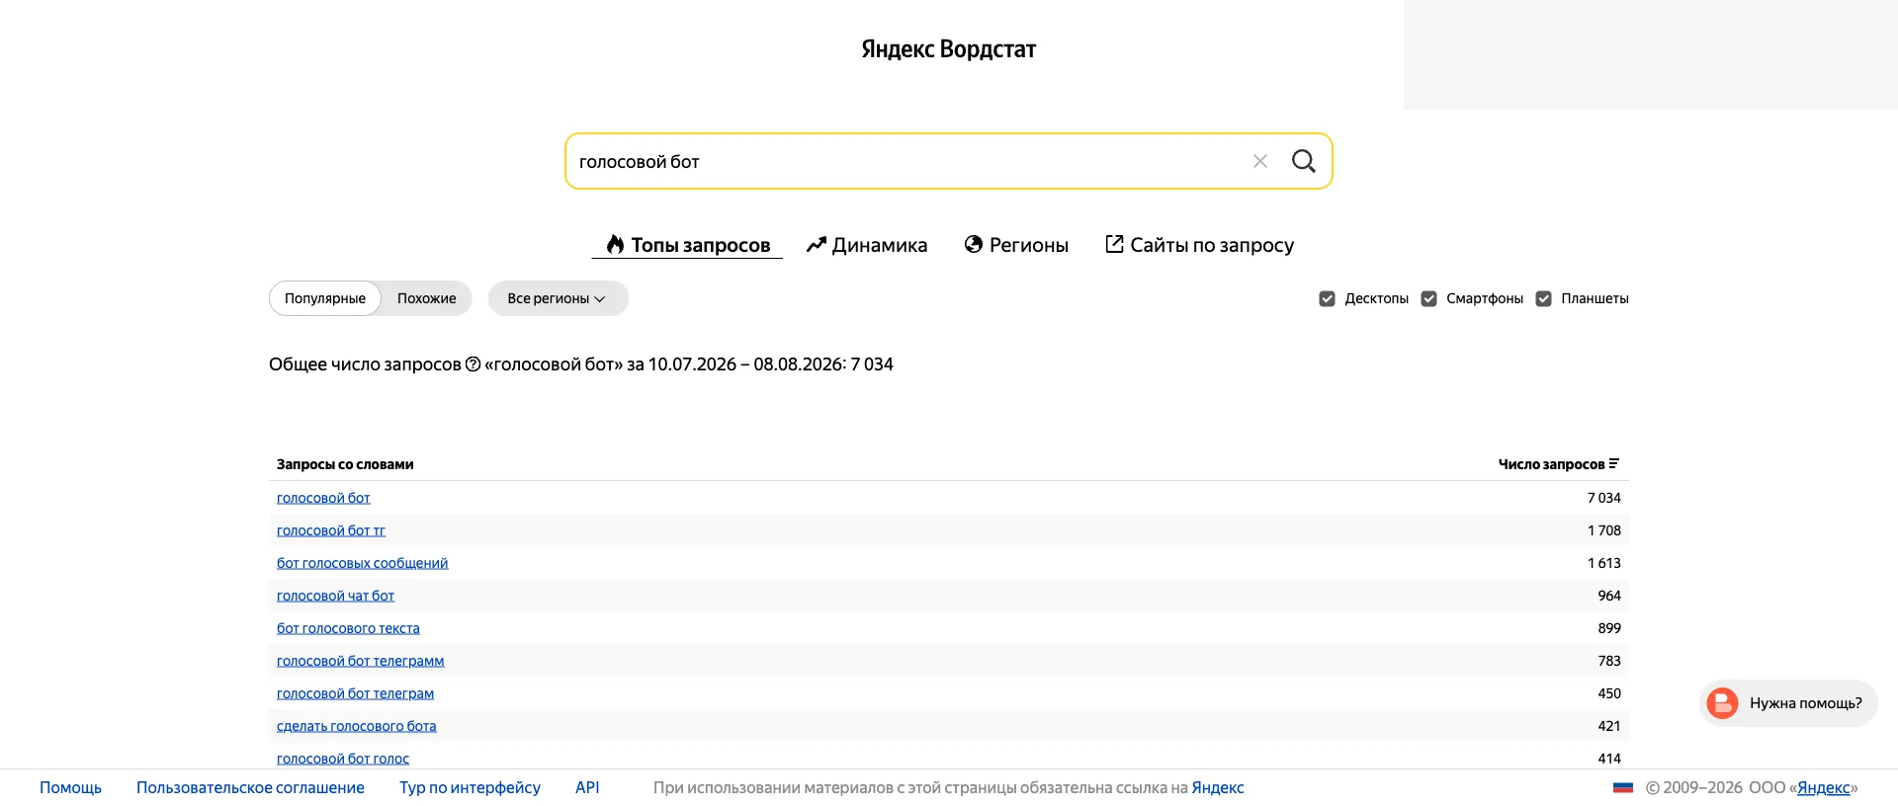1898x806 pixels.
Task: Open the голосовой бот телеграмм link
Action: [x=360, y=661]
